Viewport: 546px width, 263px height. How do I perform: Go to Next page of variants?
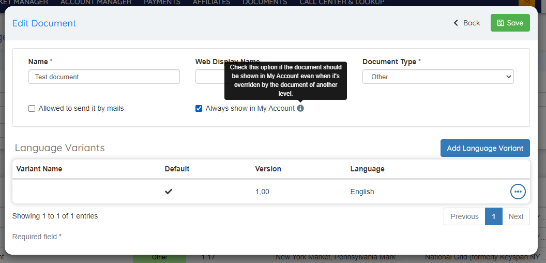click(x=515, y=216)
